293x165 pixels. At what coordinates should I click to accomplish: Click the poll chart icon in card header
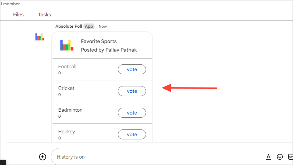[x=67, y=45]
